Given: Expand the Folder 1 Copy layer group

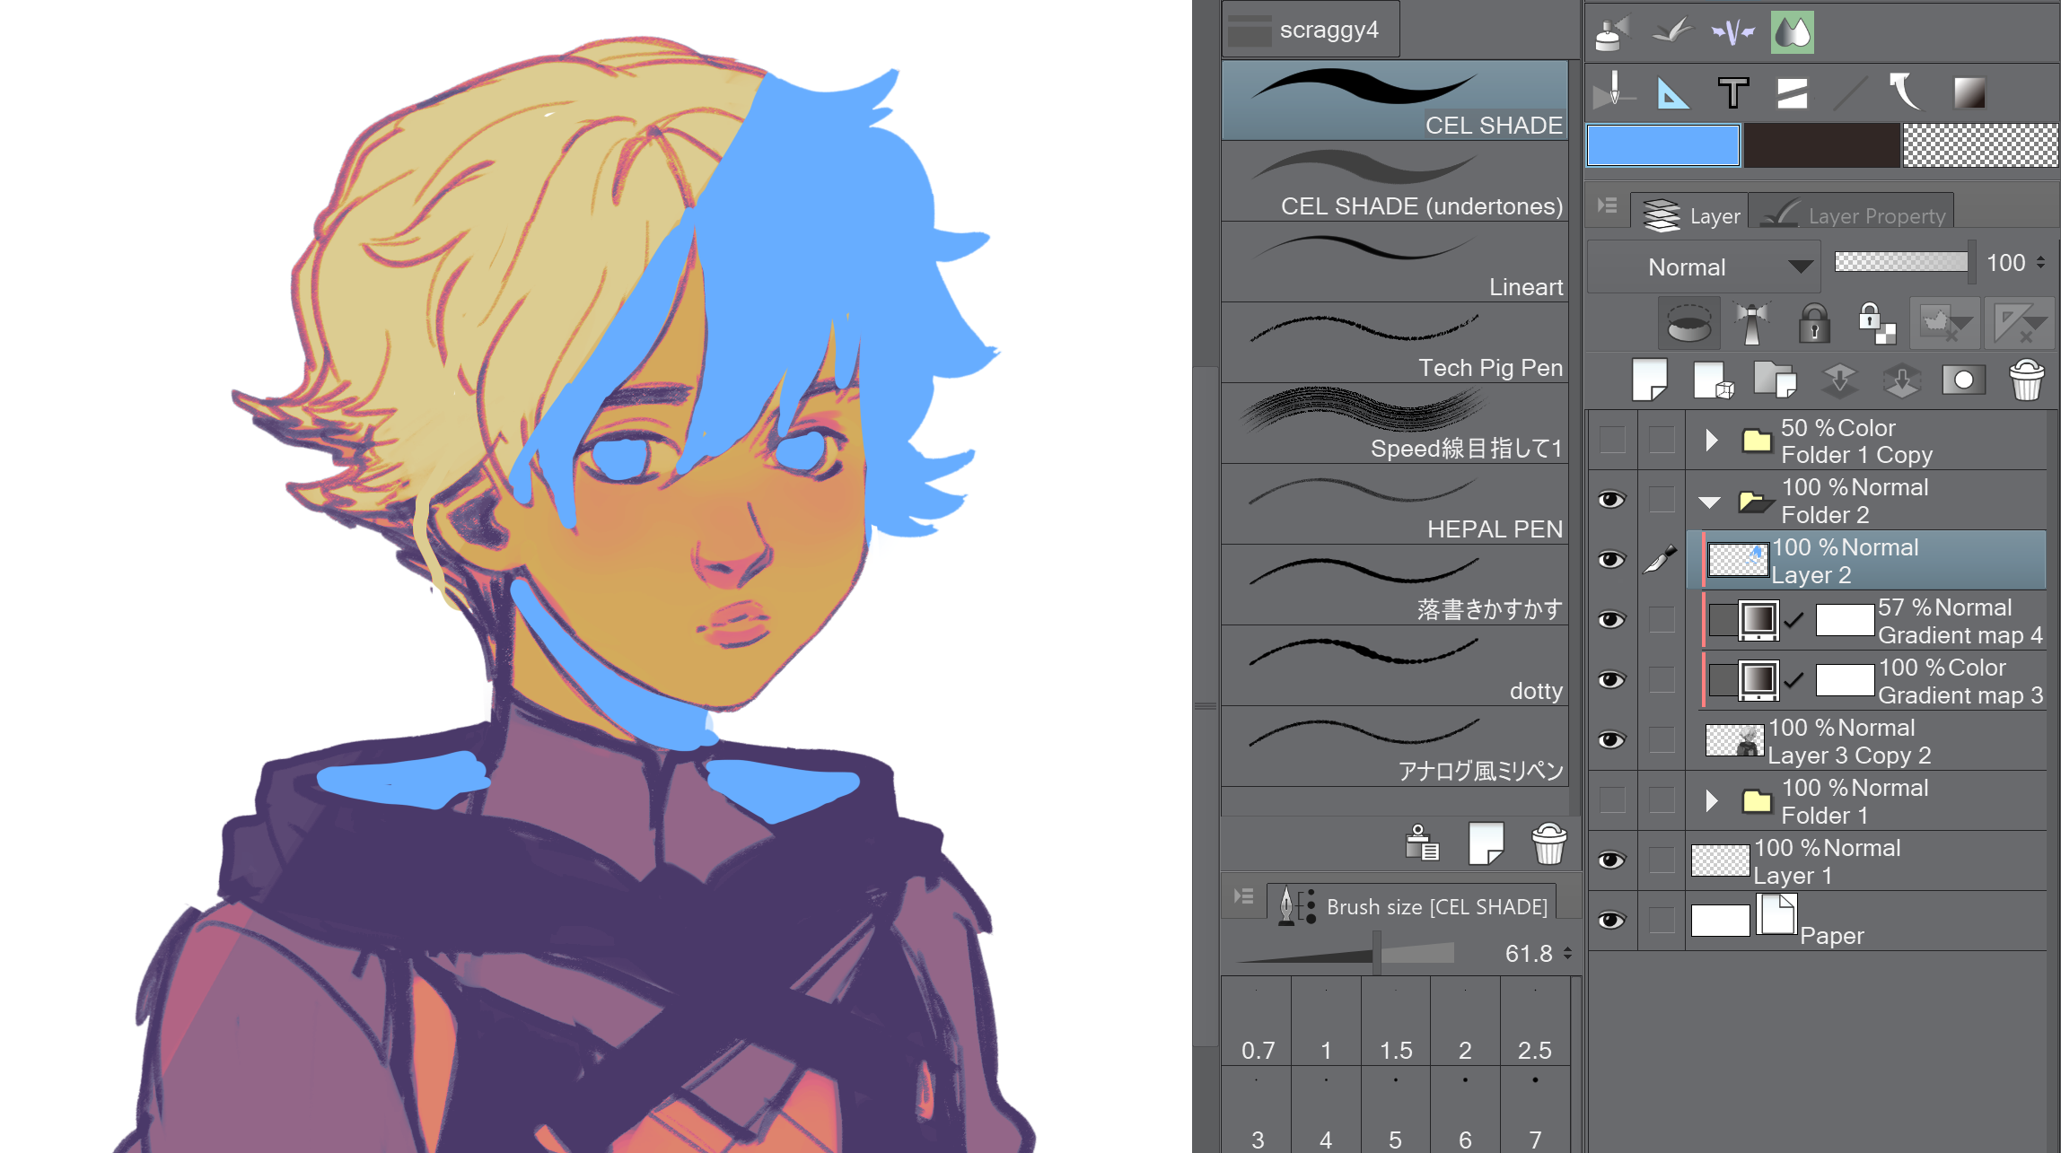Looking at the screenshot, I should pos(1713,441).
